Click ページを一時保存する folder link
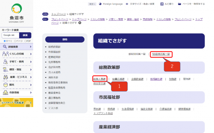The width and height of the screenshot is (214, 133). click(191, 4)
